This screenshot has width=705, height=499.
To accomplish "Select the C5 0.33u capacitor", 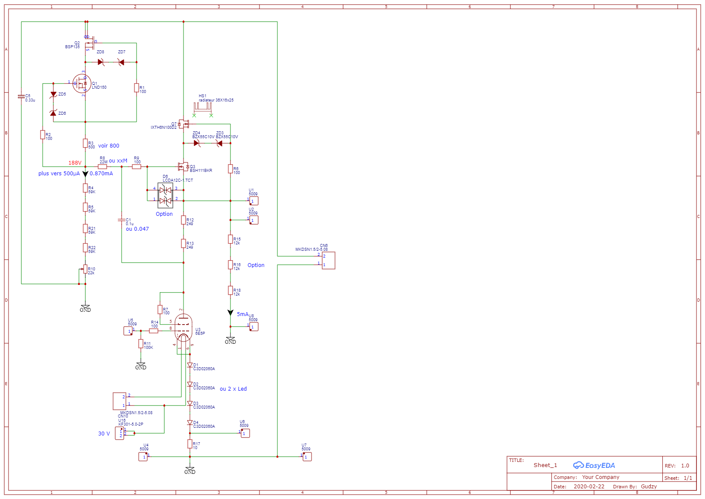I will coord(21,96).
